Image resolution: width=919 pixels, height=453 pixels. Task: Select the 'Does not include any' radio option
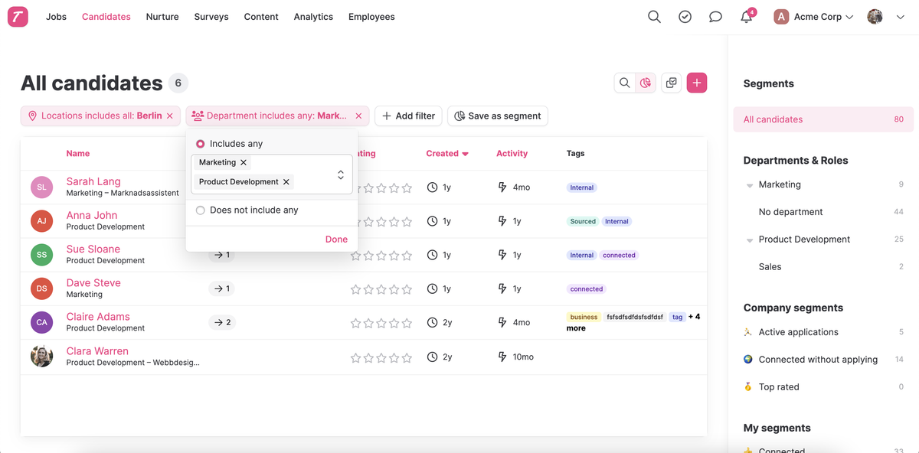coord(201,210)
